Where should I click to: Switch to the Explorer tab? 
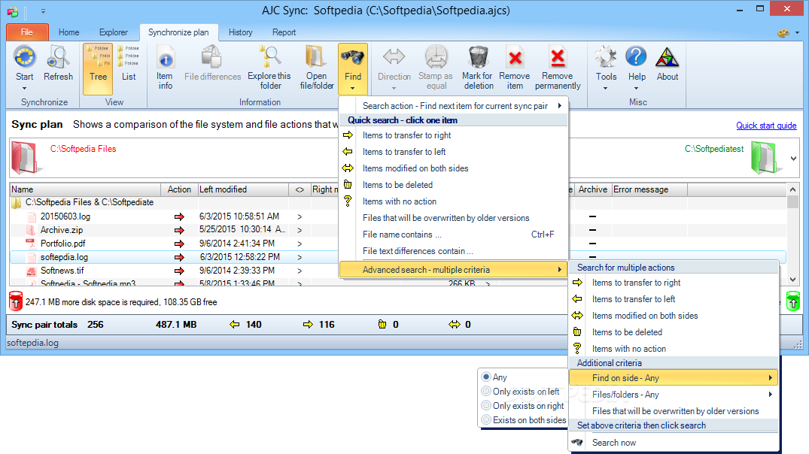pos(114,32)
